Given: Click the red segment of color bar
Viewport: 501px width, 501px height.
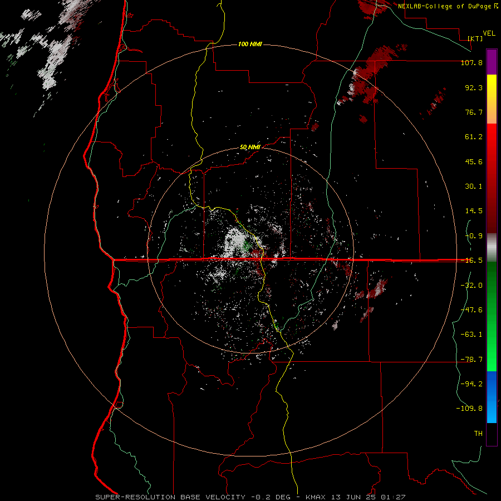Looking at the screenshot, I should [492, 178].
